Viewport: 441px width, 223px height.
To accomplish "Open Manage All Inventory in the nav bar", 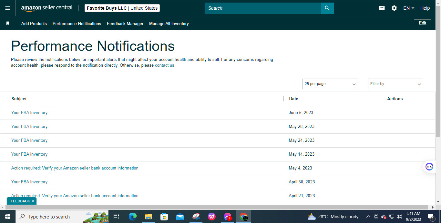I will [x=169, y=24].
